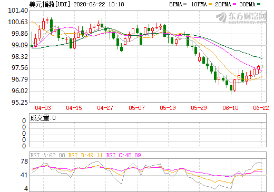Click the chart title 美元指数[UDI]

[50, 4]
